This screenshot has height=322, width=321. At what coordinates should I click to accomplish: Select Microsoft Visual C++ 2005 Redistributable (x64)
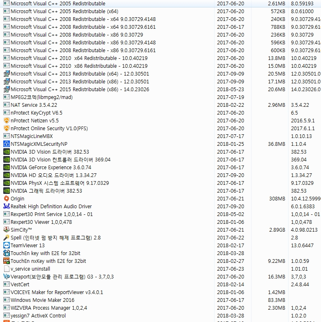[x=64, y=11]
